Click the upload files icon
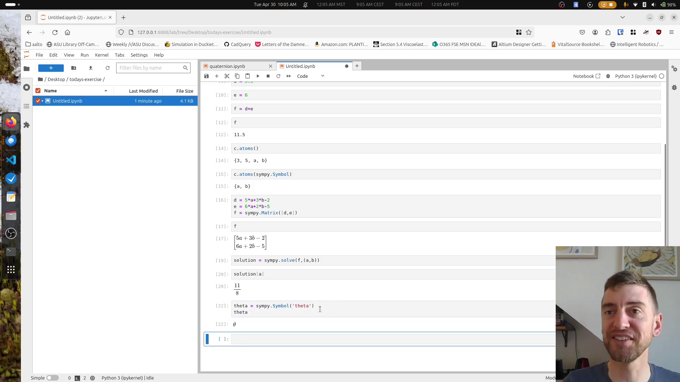The width and height of the screenshot is (680, 382). (x=91, y=68)
